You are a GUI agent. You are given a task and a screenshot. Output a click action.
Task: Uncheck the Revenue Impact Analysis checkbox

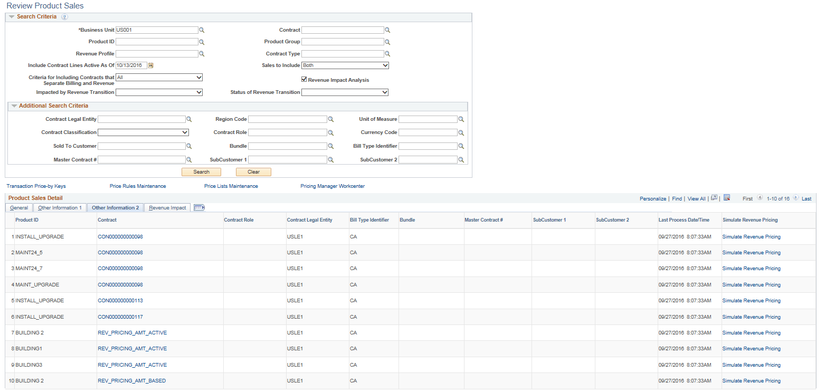coord(304,79)
